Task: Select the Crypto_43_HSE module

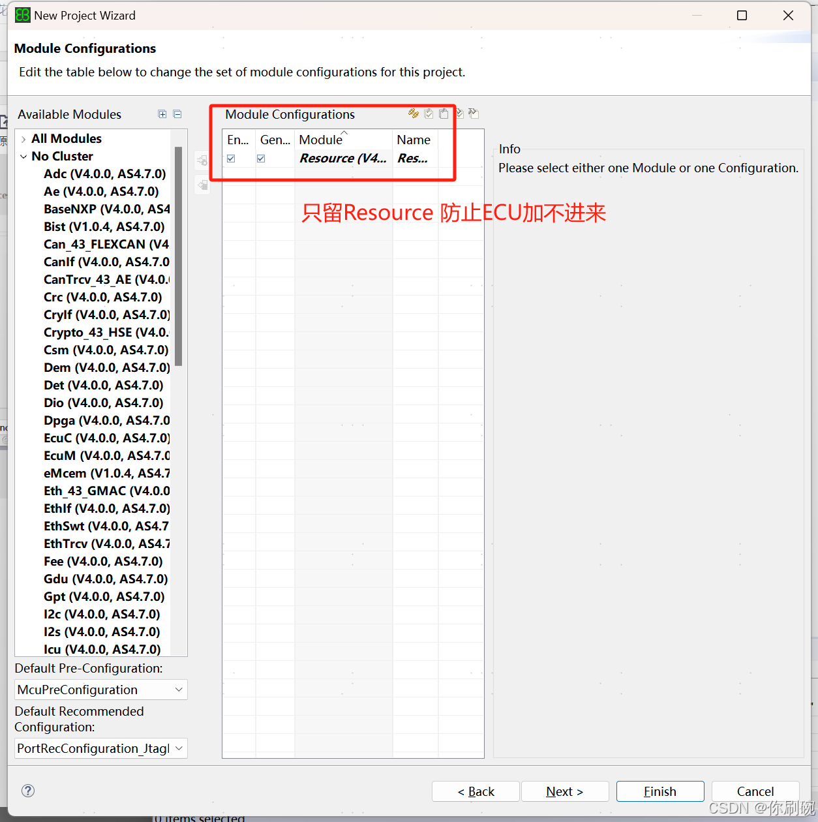Action: coord(106,333)
